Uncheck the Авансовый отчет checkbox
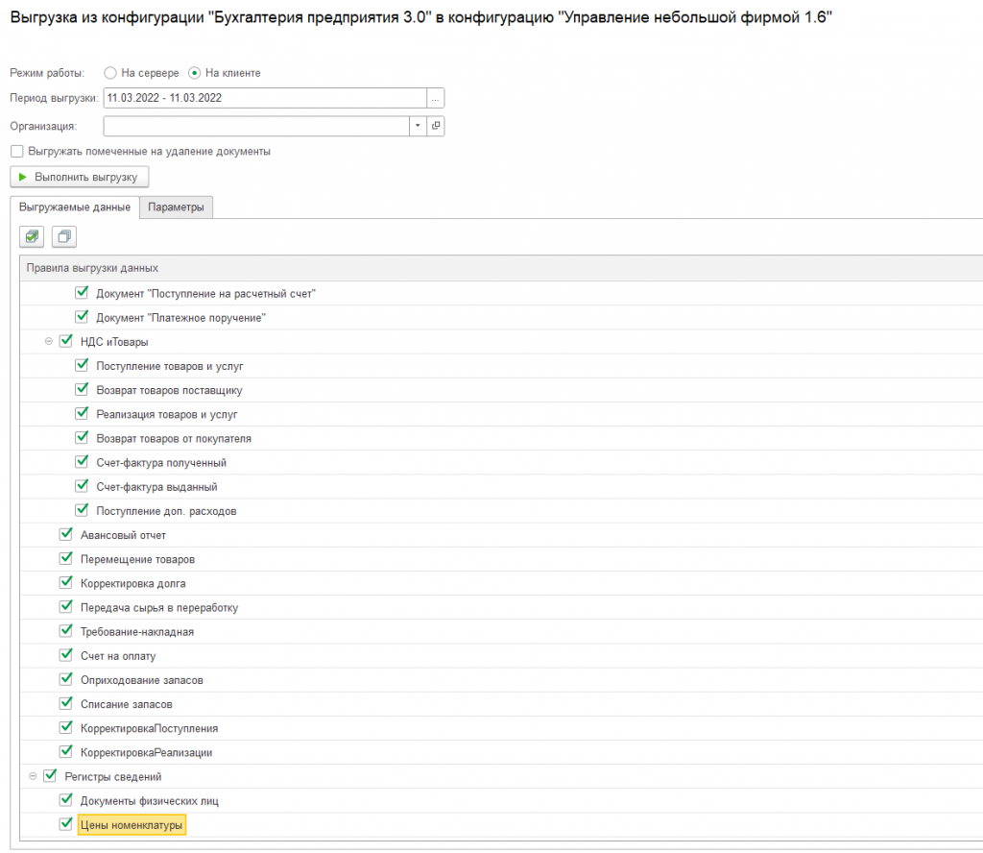The image size is (983, 853). [66, 534]
